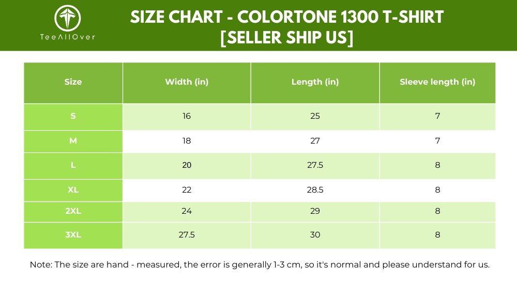Click the XL size row label
This screenshot has width=517, height=284.
73,190
